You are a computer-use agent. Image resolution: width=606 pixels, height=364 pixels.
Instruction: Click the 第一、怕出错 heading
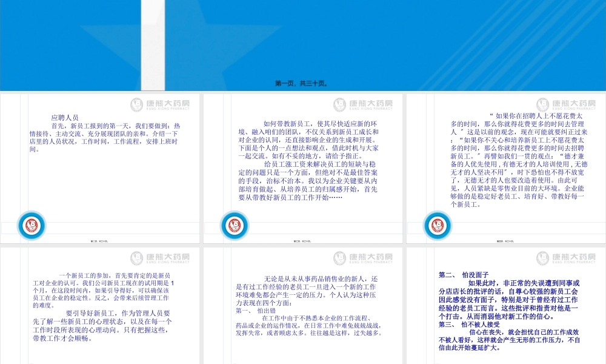click(x=251, y=310)
